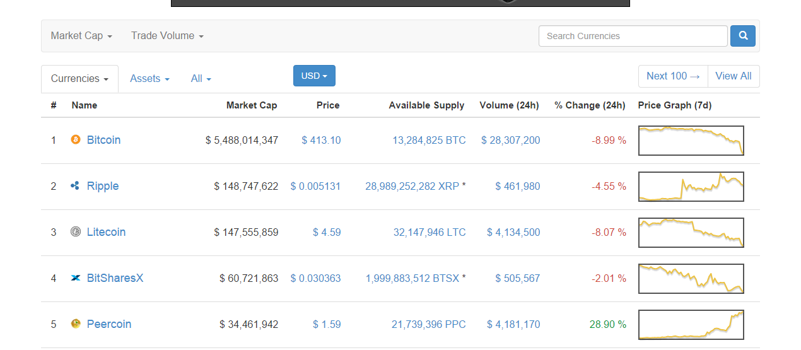This screenshot has width=801, height=350.
Task: Open the Bitcoin currency page
Action: (x=103, y=140)
